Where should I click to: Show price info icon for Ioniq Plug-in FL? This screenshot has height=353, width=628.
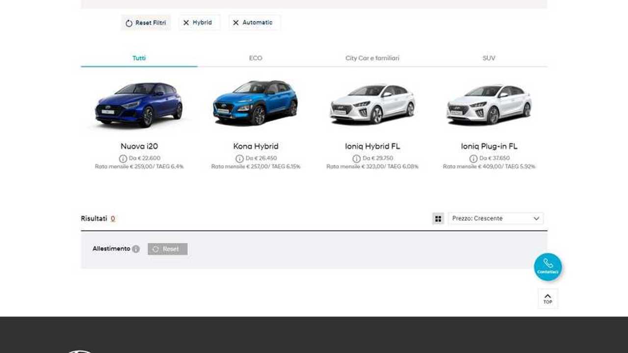click(473, 158)
